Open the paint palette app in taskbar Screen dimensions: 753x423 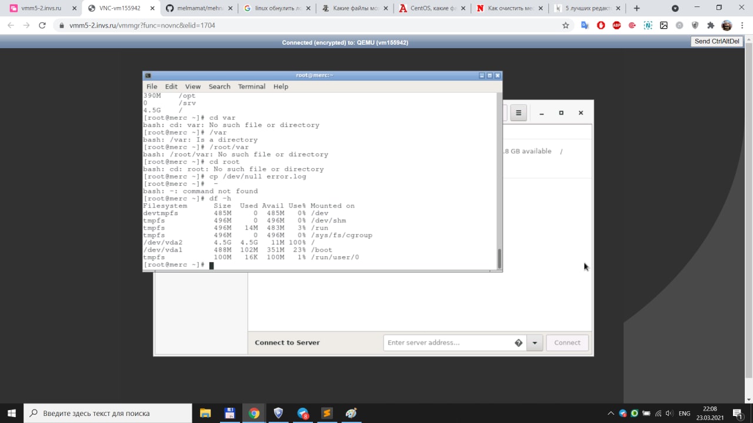tap(351, 413)
